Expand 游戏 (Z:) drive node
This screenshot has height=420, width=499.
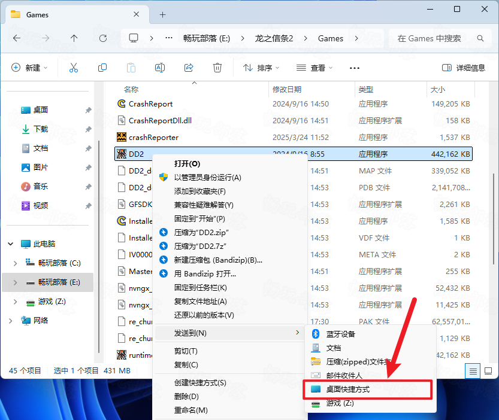tap(15, 302)
